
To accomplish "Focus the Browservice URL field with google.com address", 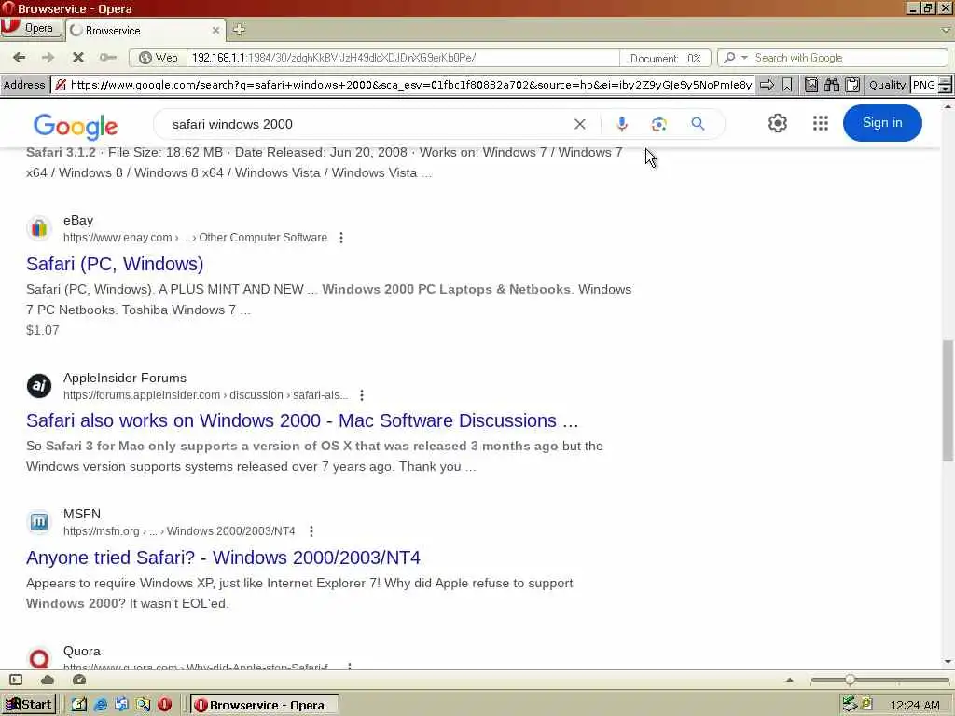I will point(410,85).
